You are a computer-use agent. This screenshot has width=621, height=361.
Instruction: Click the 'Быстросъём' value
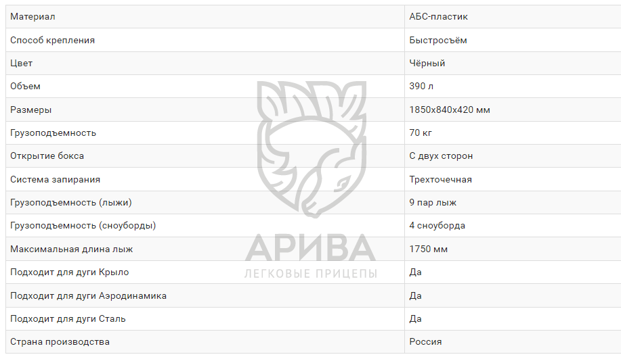point(438,40)
